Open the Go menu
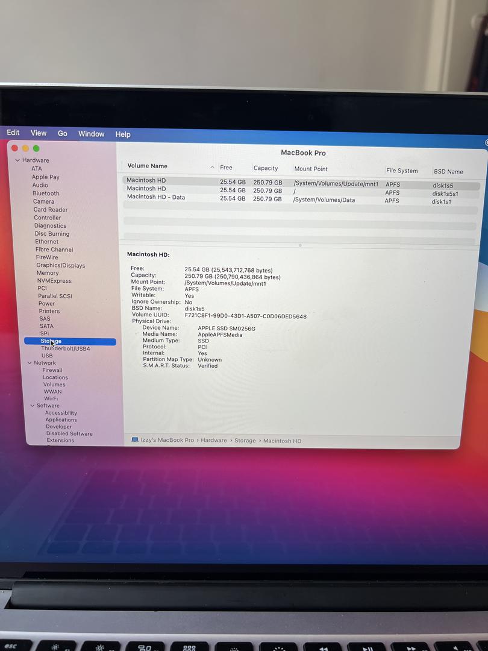 click(x=62, y=133)
